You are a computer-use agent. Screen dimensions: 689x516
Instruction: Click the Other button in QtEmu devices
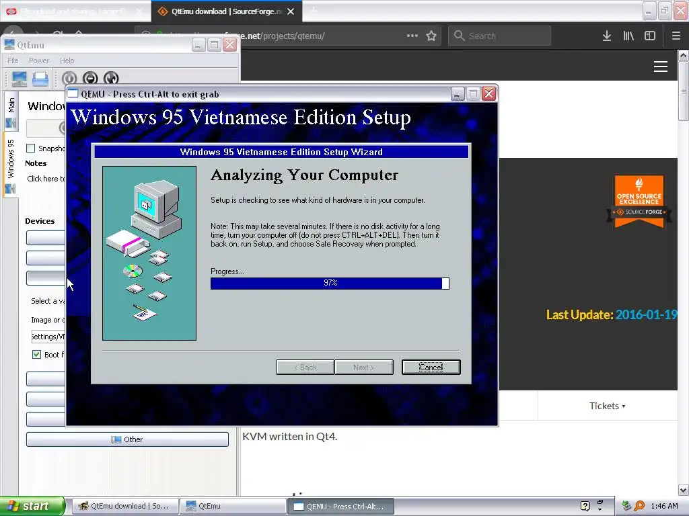(127, 439)
